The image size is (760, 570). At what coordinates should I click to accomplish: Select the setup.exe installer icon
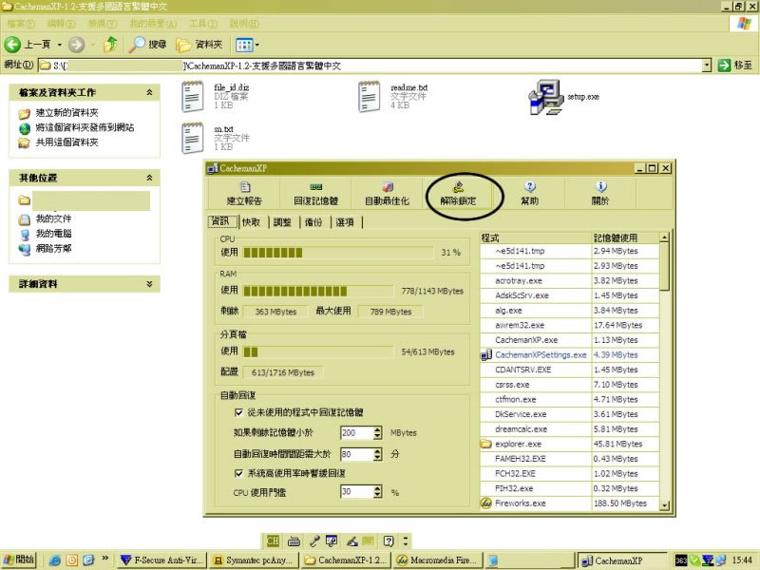545,97
